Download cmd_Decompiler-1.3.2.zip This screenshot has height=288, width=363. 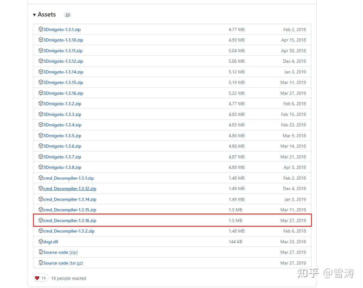[x=69, y=231]
